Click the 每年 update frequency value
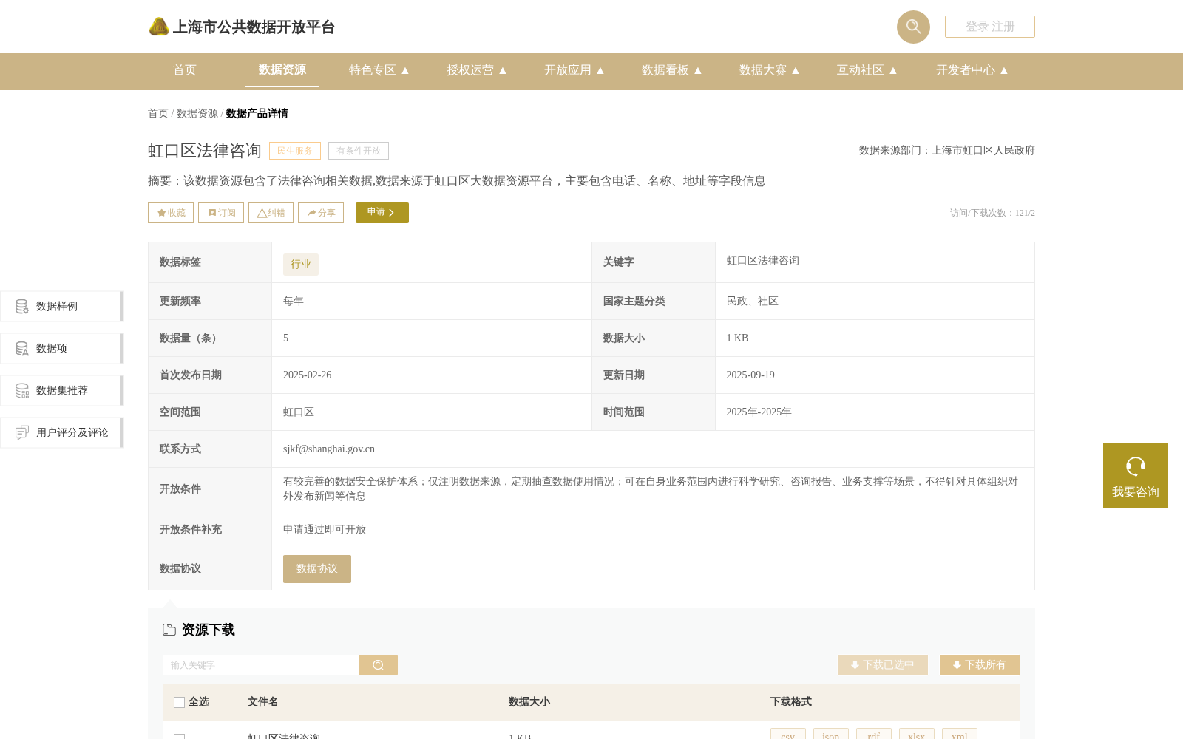This screenshot has width=1183, height=739. (x=294, y=302)
